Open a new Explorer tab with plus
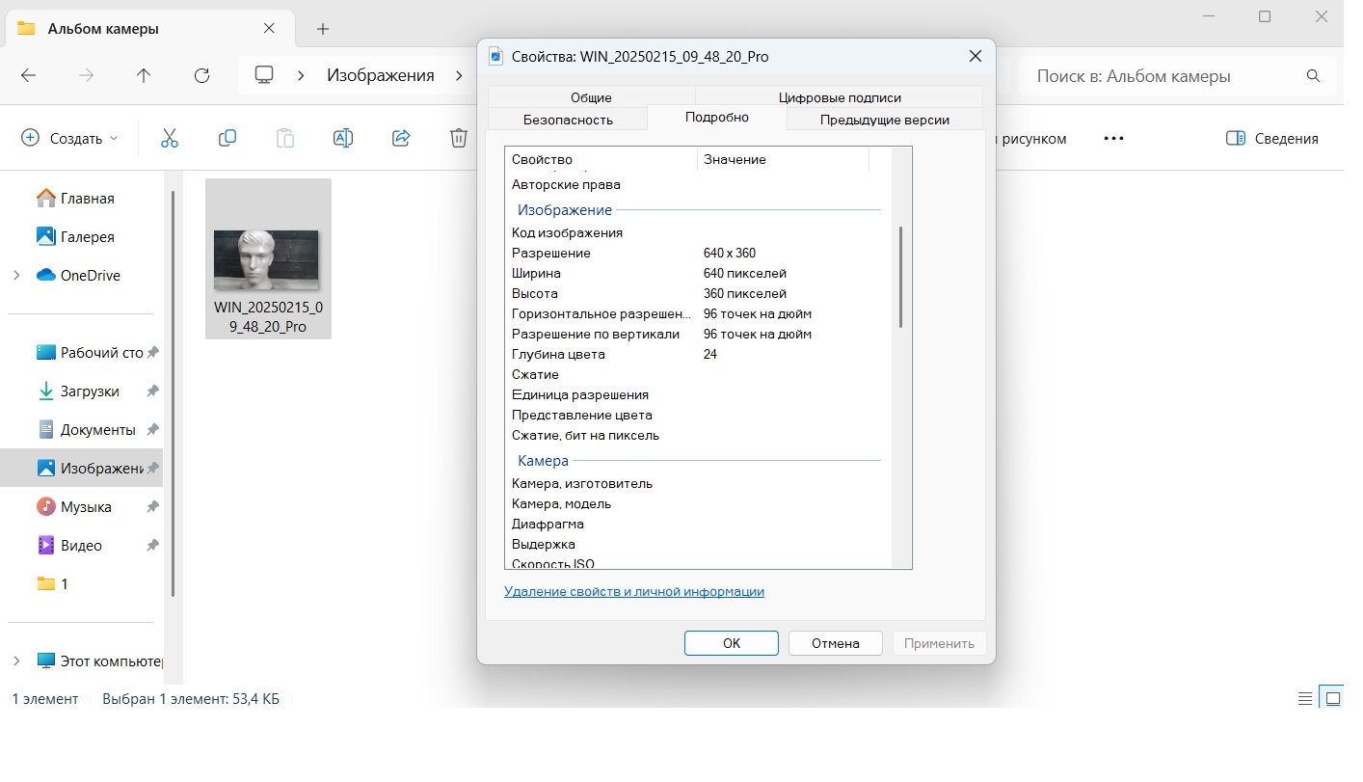 tap(323, 29)
